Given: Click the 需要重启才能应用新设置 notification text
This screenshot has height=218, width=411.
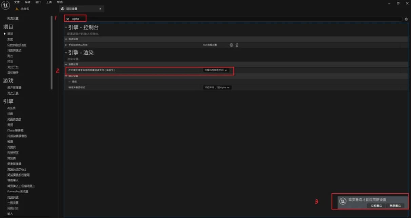Looking at the screenshot, I should (367, 200).
